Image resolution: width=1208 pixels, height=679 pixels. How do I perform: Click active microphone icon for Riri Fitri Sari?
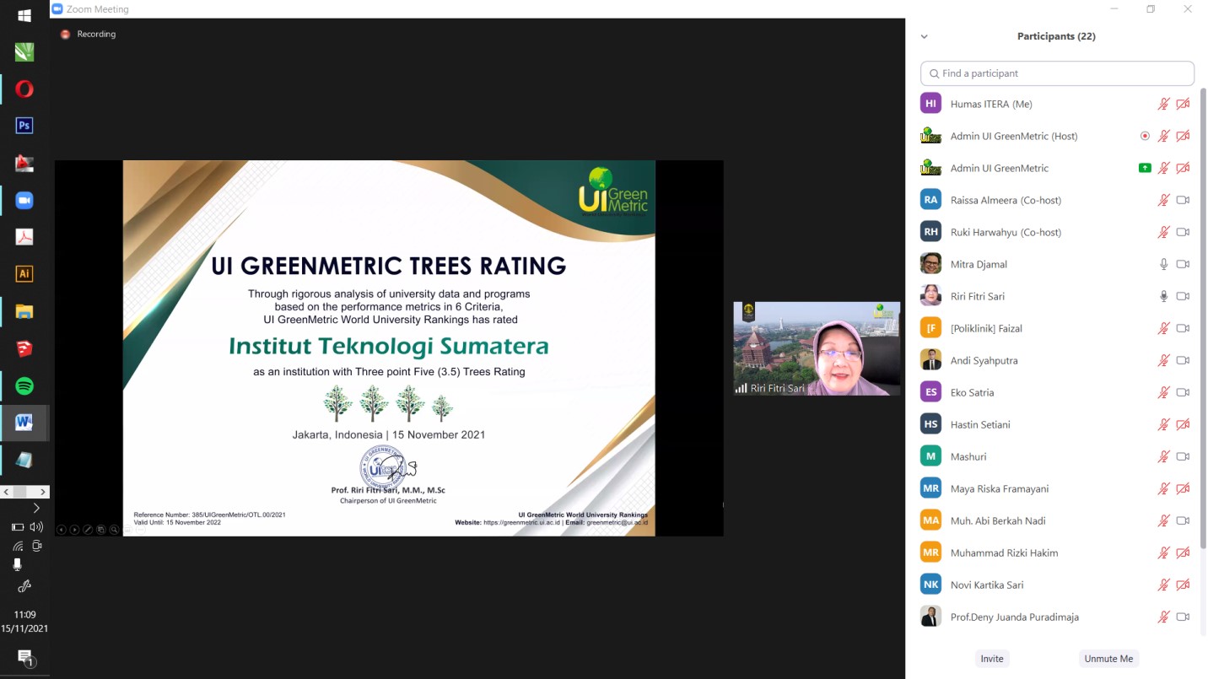point(1164,296)
